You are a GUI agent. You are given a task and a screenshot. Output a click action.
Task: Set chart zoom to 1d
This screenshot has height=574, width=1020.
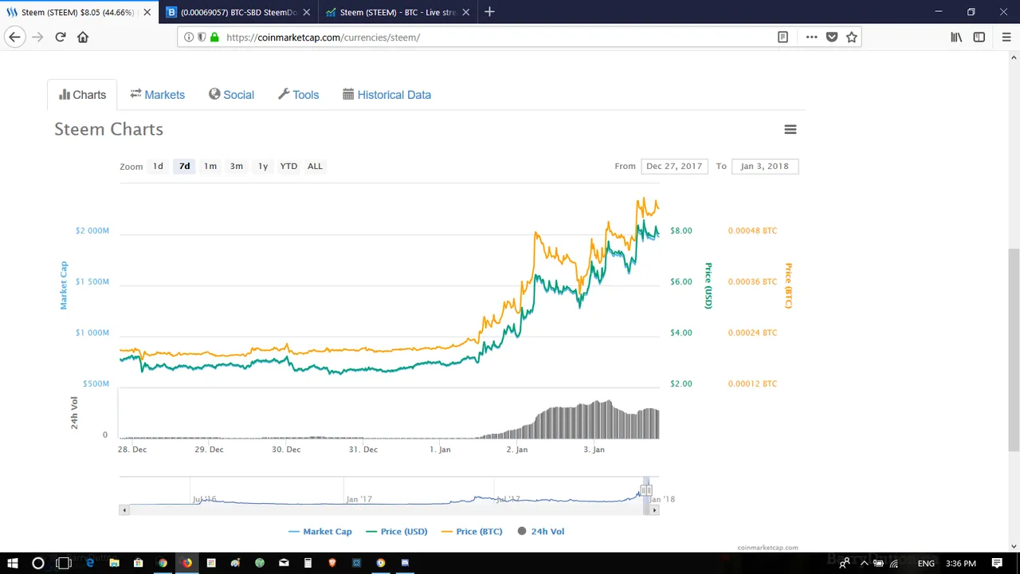[x=158, y=166]
